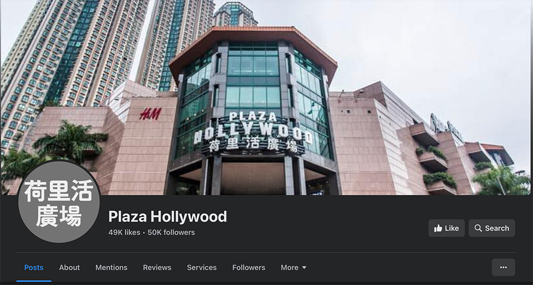
Task: Click the Search button label
Action: pyautogui.click(x=497, y=228)
